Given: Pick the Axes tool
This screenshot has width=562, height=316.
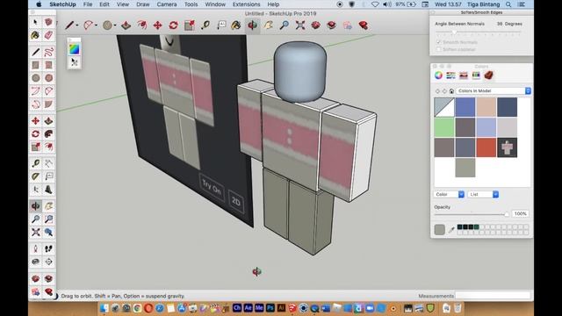Looking at the screenshot, I should [x=35, y=190].
